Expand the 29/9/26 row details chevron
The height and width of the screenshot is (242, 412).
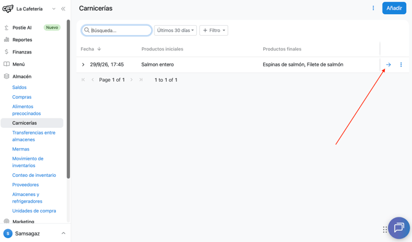pos(83,64)
